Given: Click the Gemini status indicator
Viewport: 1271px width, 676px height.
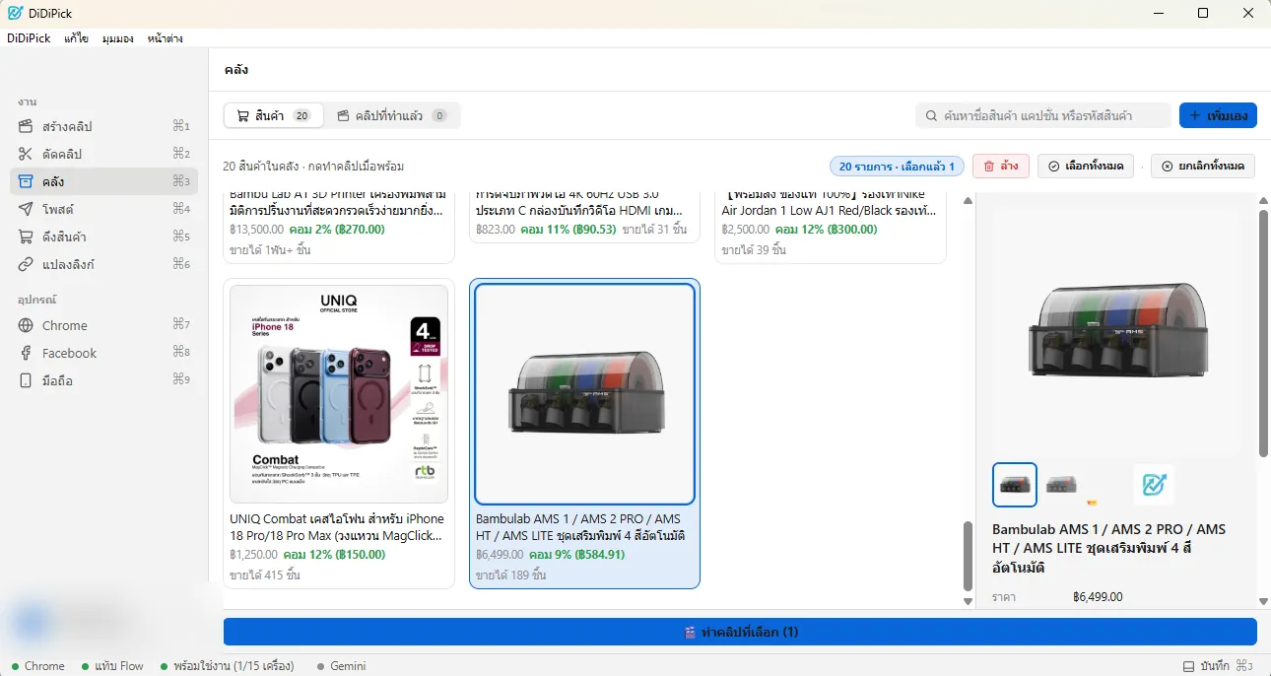Looking at the screenshot, I should [x=341, y=666].
